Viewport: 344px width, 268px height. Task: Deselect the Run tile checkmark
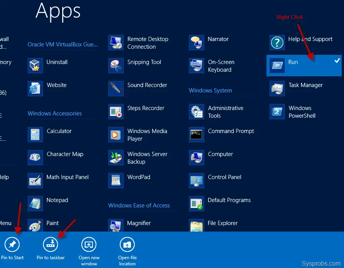click(x=337, y=61)
